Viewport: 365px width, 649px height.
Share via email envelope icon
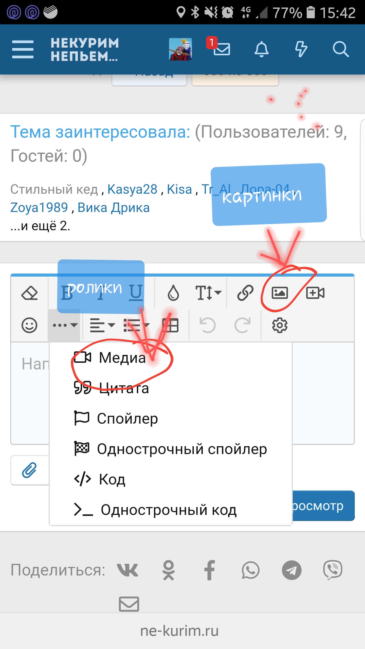tap(129, 604)
